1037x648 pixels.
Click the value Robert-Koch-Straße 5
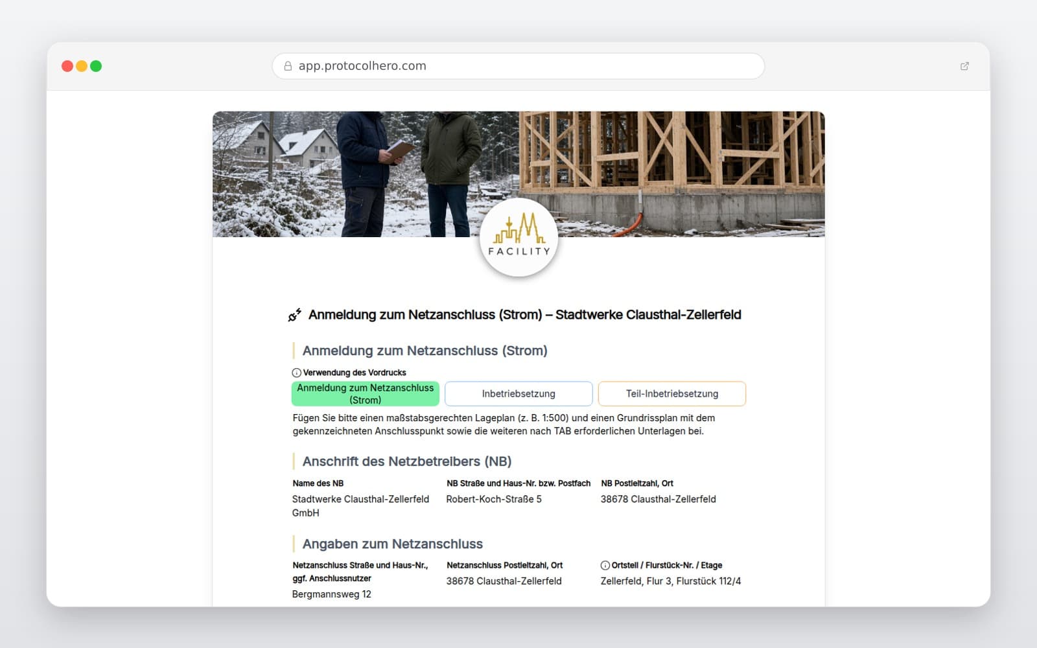click(x=494, y=499)
